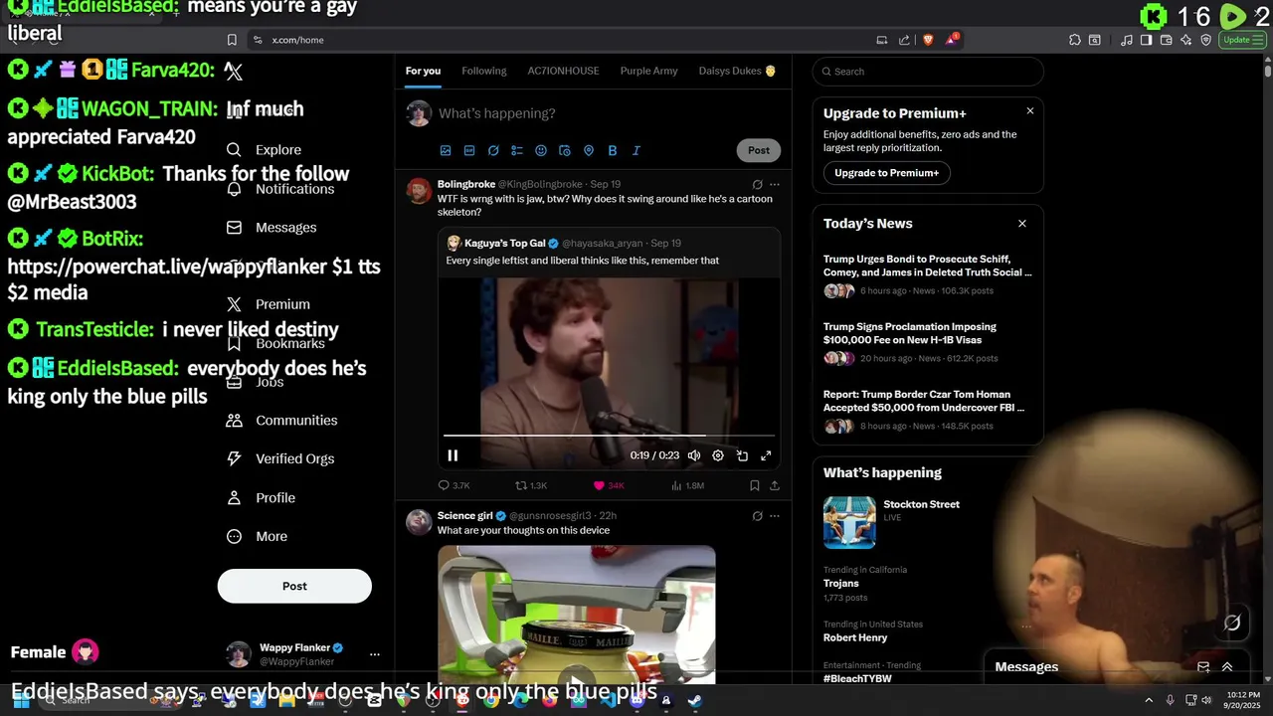Open more options on Bolingbroke's post
Image resolution: width=1273 pixels, height=716 pixels.
775,184
